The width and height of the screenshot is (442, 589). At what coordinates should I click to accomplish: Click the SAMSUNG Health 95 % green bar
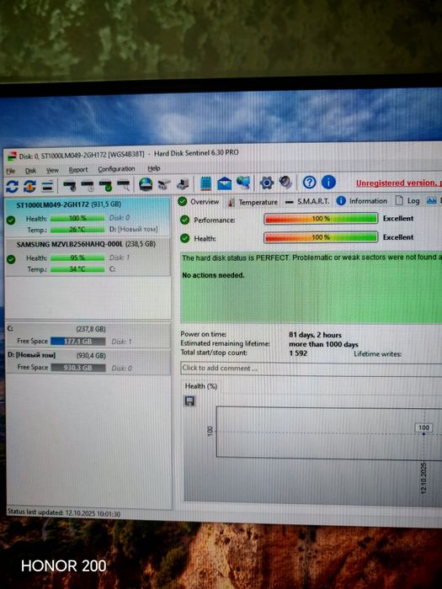point(77,258)
